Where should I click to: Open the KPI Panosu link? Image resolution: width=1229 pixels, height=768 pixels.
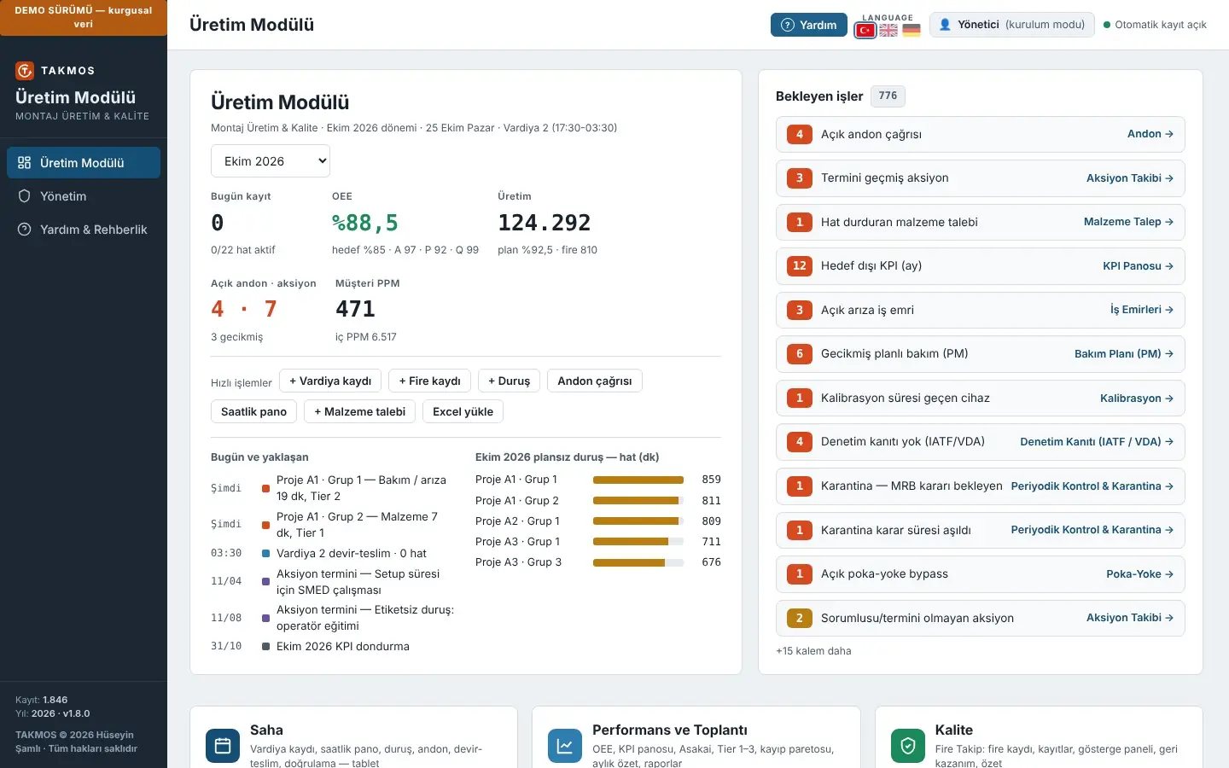point(1138,266)
